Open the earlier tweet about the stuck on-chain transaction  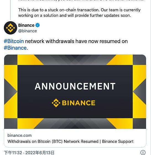(x=79, y=13)
